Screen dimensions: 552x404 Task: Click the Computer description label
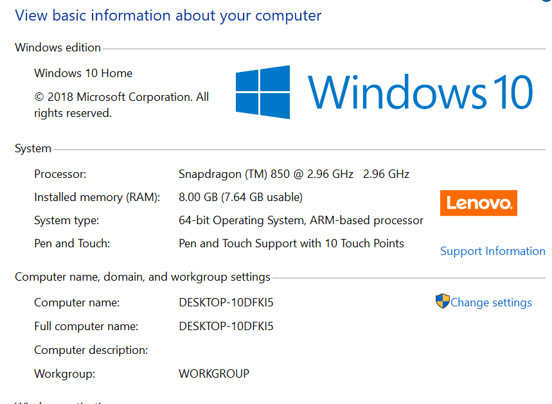tap(91, 350)
